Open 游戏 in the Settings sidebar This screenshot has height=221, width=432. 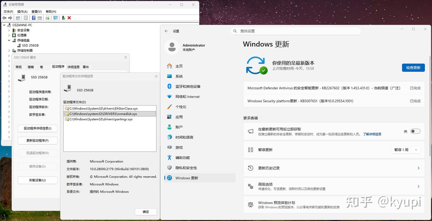coord(200,148)
